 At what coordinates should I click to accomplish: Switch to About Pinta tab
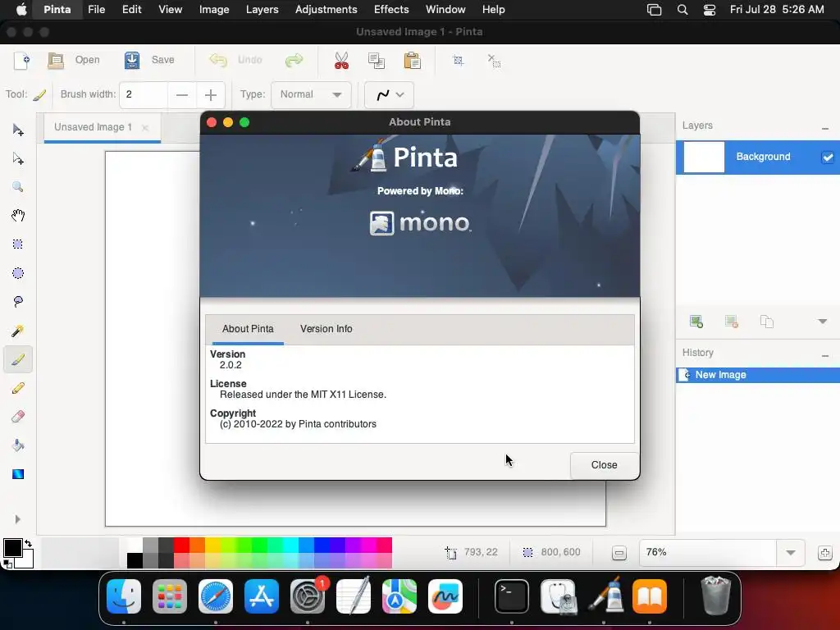(248, 329)
